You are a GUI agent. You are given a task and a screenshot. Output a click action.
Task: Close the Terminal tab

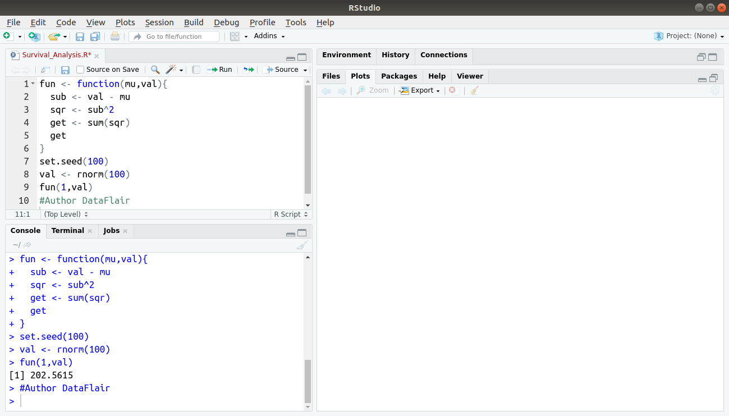90,231
